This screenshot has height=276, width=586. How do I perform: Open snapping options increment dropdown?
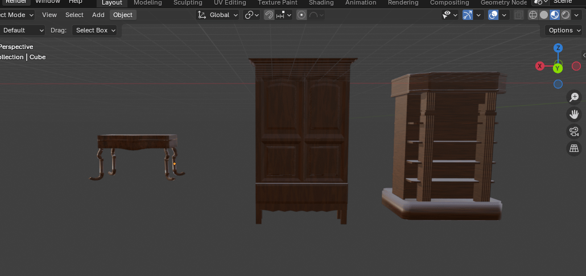(284, 15)
